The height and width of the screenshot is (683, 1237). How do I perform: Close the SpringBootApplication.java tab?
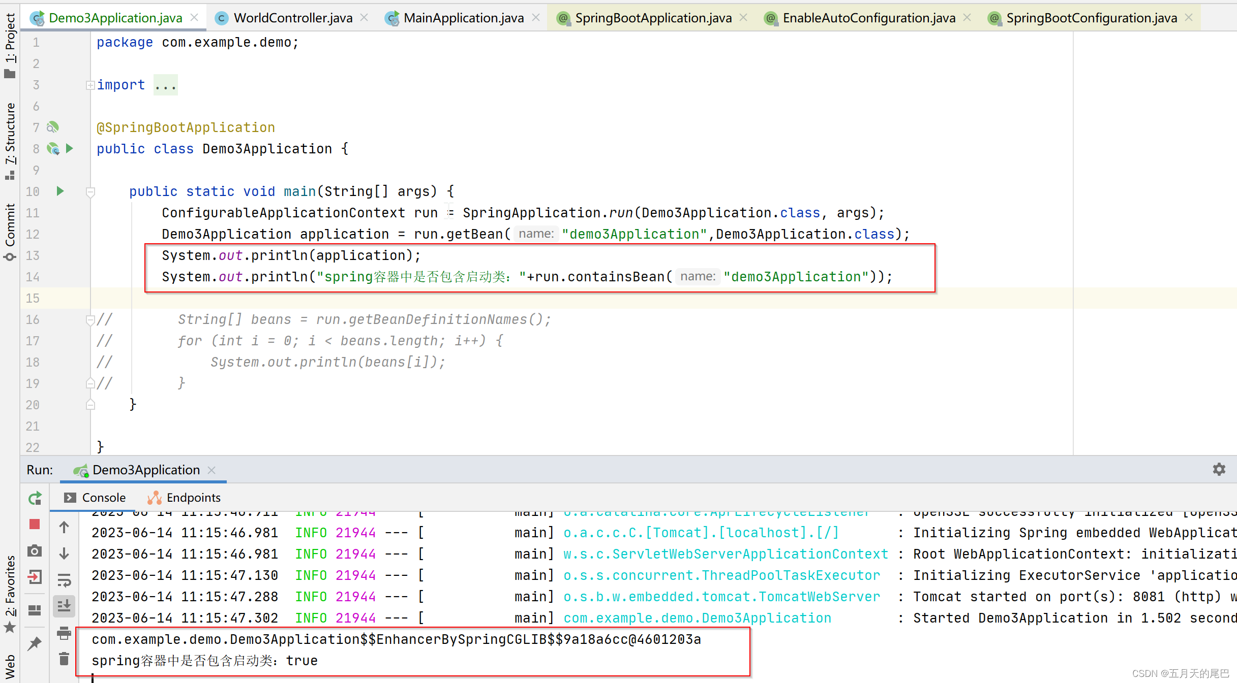coord(743,18)
